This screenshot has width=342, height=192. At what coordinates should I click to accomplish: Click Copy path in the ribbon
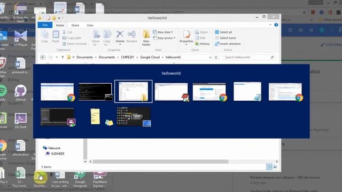coord(72,38)
